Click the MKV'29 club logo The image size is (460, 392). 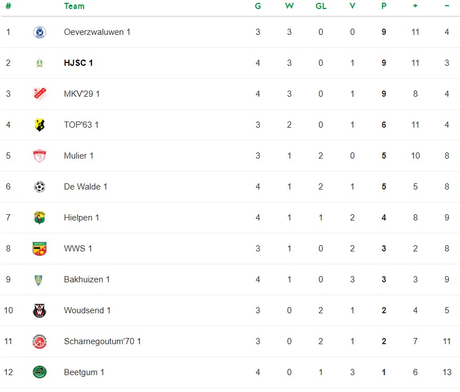(x=39, y=94)
